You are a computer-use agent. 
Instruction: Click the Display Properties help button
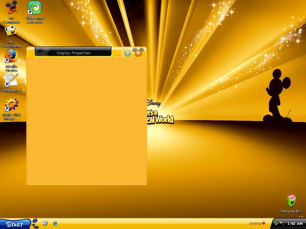[127, 53]
